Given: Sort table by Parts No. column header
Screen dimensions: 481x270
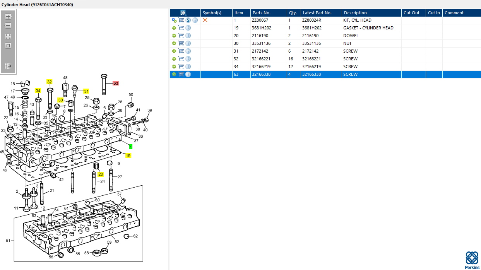Looking at the screenshot, I should [x=269, y=13].
